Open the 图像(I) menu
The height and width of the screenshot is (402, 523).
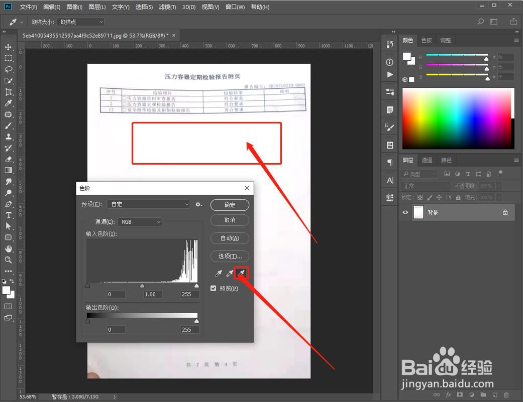pos(74,7)
